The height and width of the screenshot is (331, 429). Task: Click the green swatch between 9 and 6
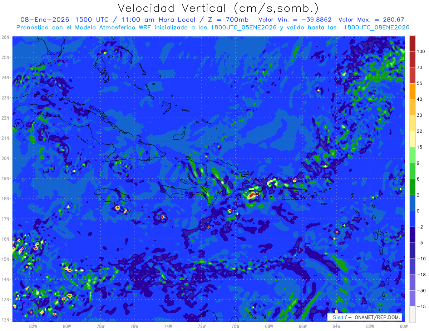pos(412,170)
